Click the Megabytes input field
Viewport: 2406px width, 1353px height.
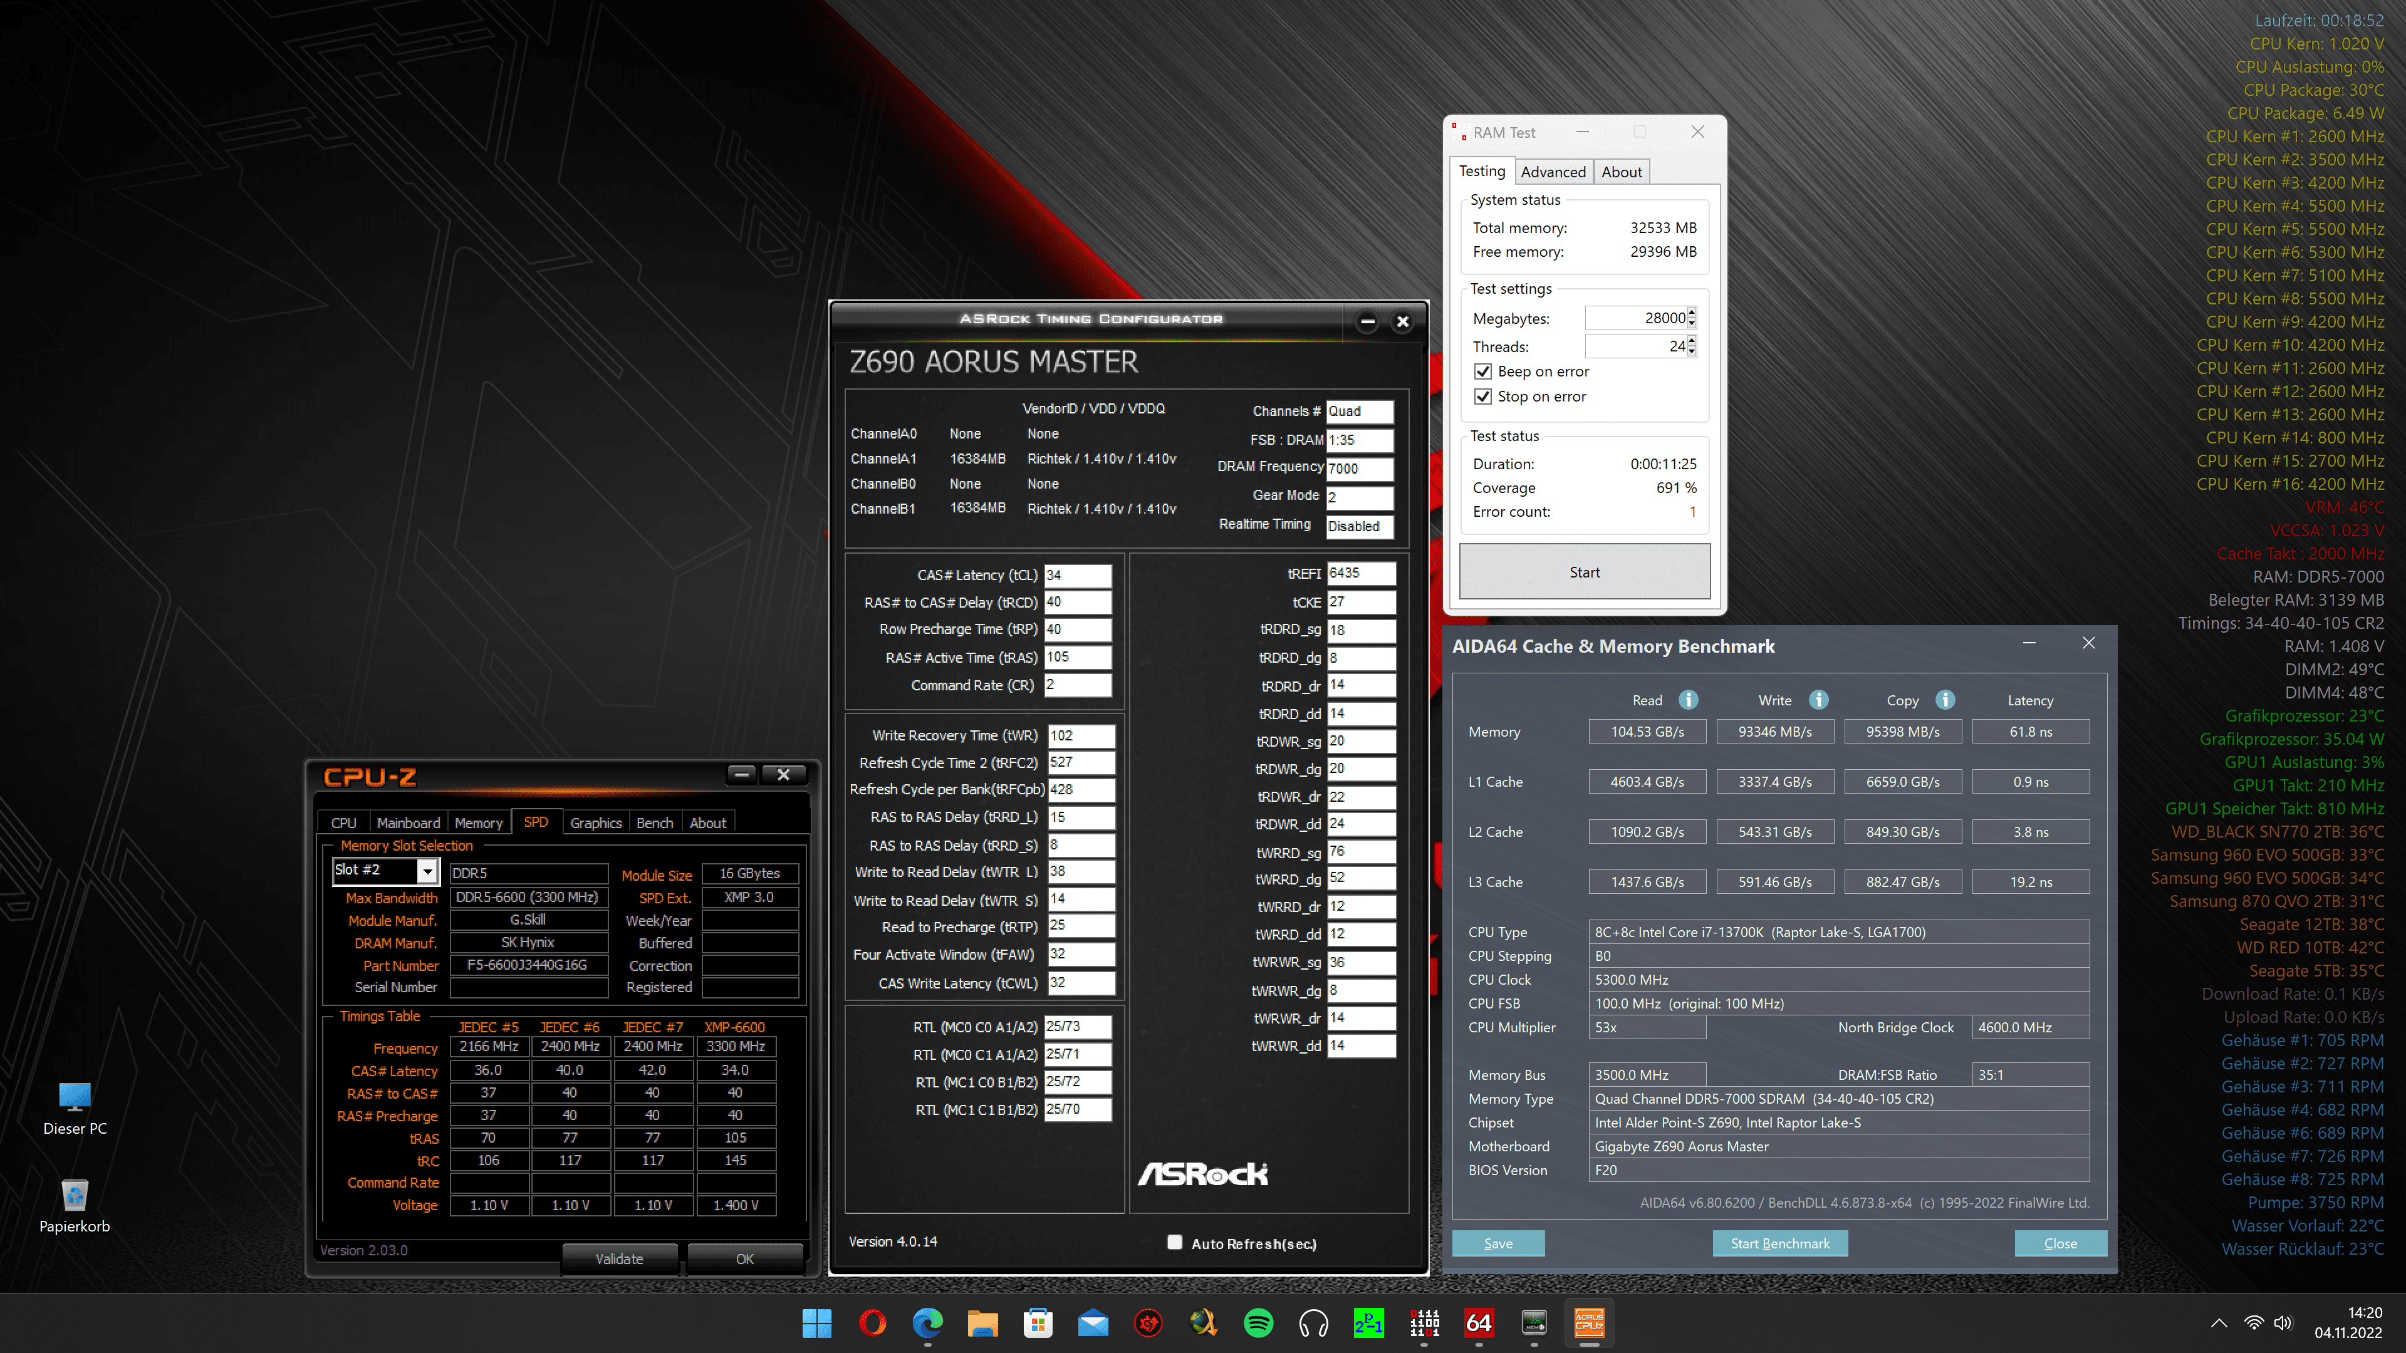tap(1635, 318)
